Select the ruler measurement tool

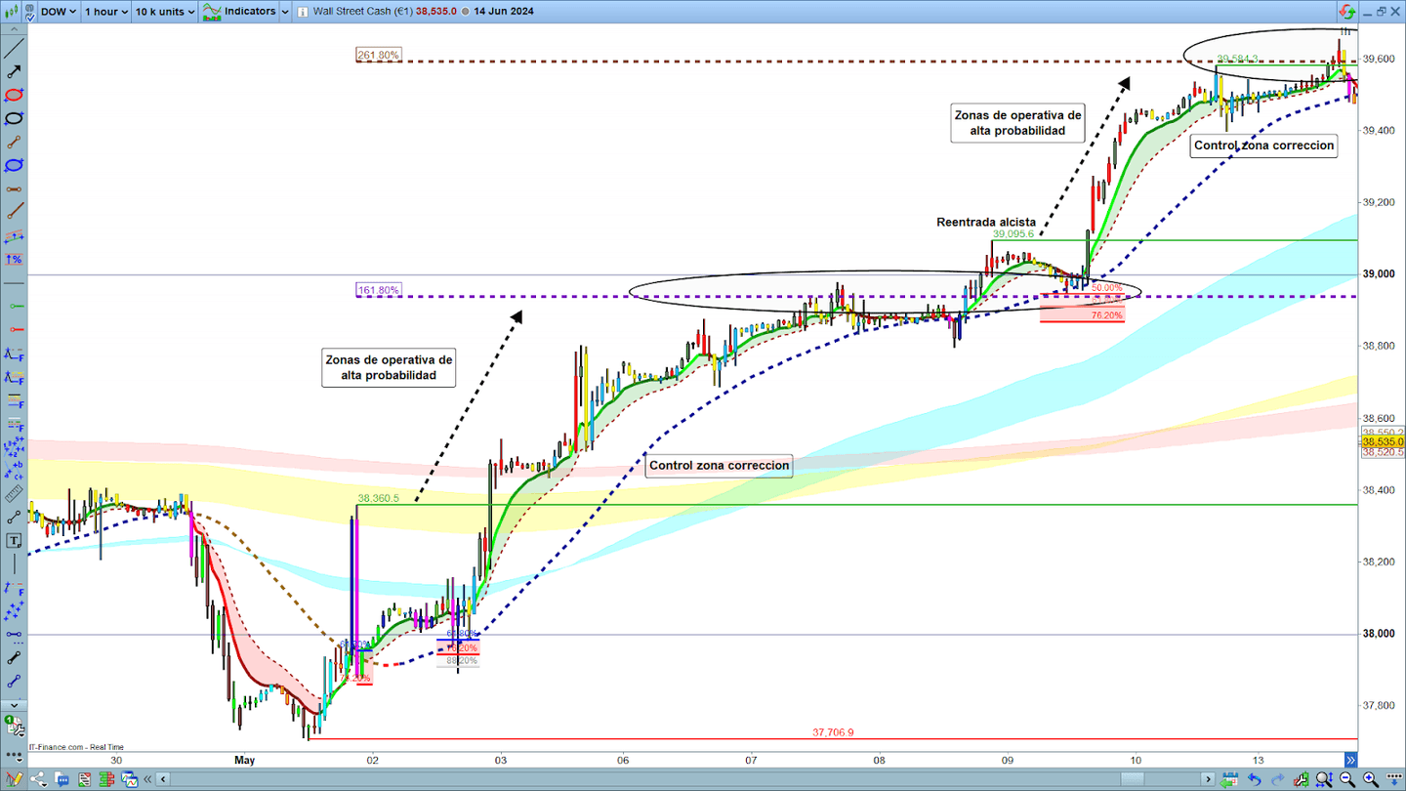(x=14, y=493)
